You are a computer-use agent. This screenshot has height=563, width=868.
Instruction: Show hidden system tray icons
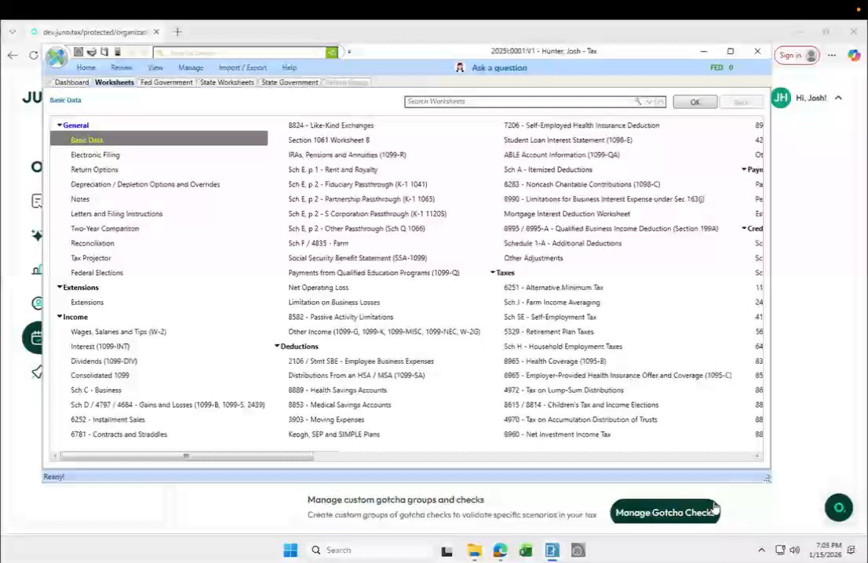[x=762, y=550]
